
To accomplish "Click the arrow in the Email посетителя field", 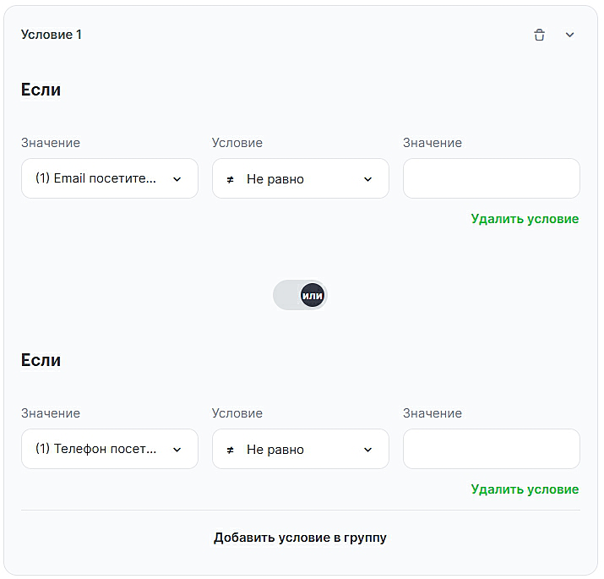I will point(177,179).
